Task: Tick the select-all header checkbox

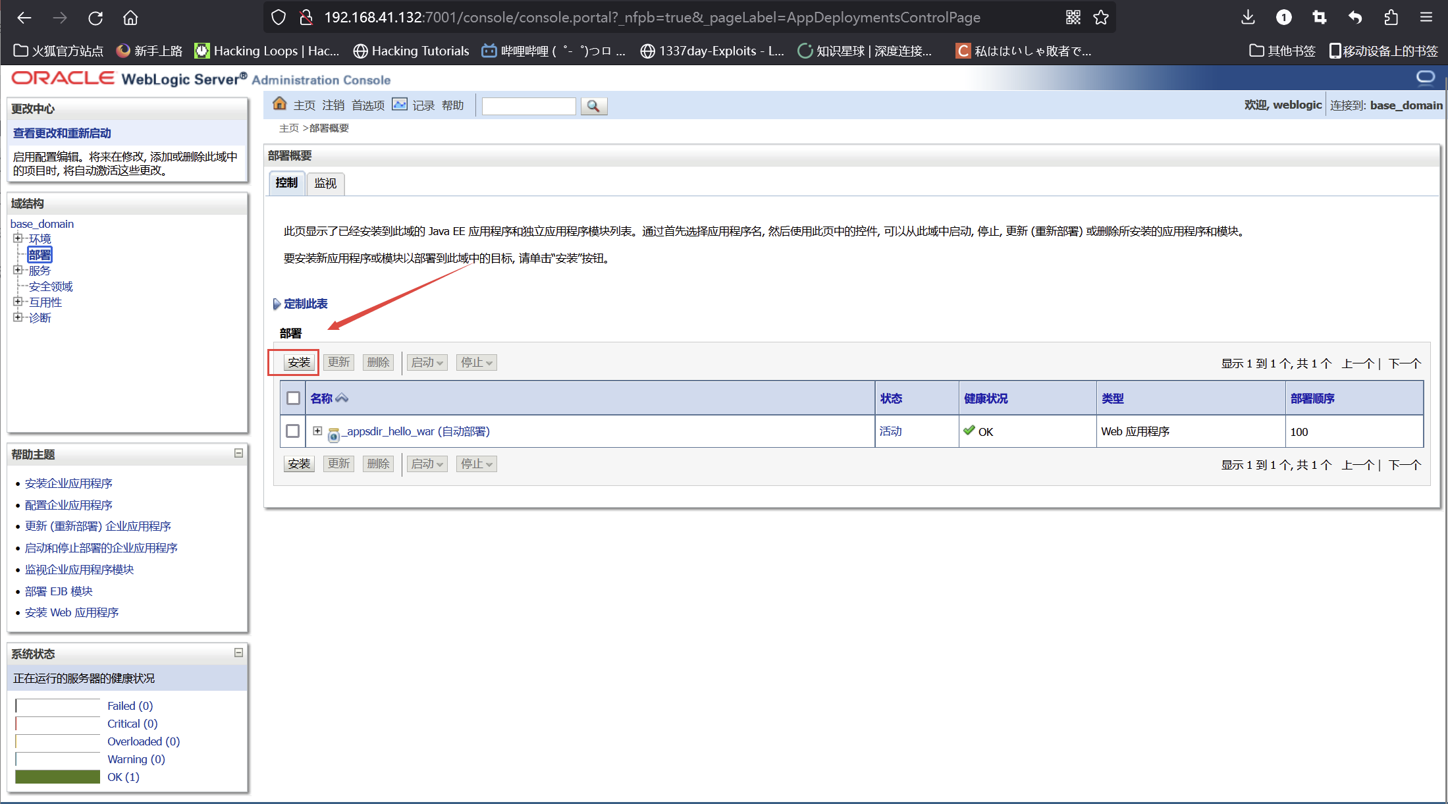Action: [x=294, y=398]
